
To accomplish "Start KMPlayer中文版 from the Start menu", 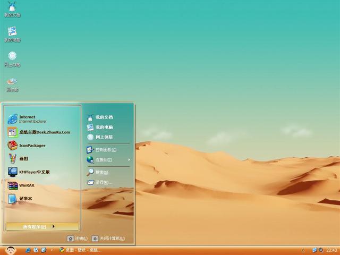I will 34,172.
